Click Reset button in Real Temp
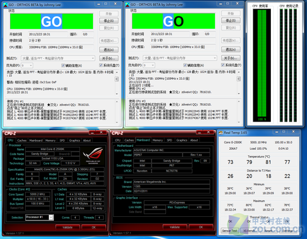This screenshot has width=307, height=239. click(x=268, y=231)
